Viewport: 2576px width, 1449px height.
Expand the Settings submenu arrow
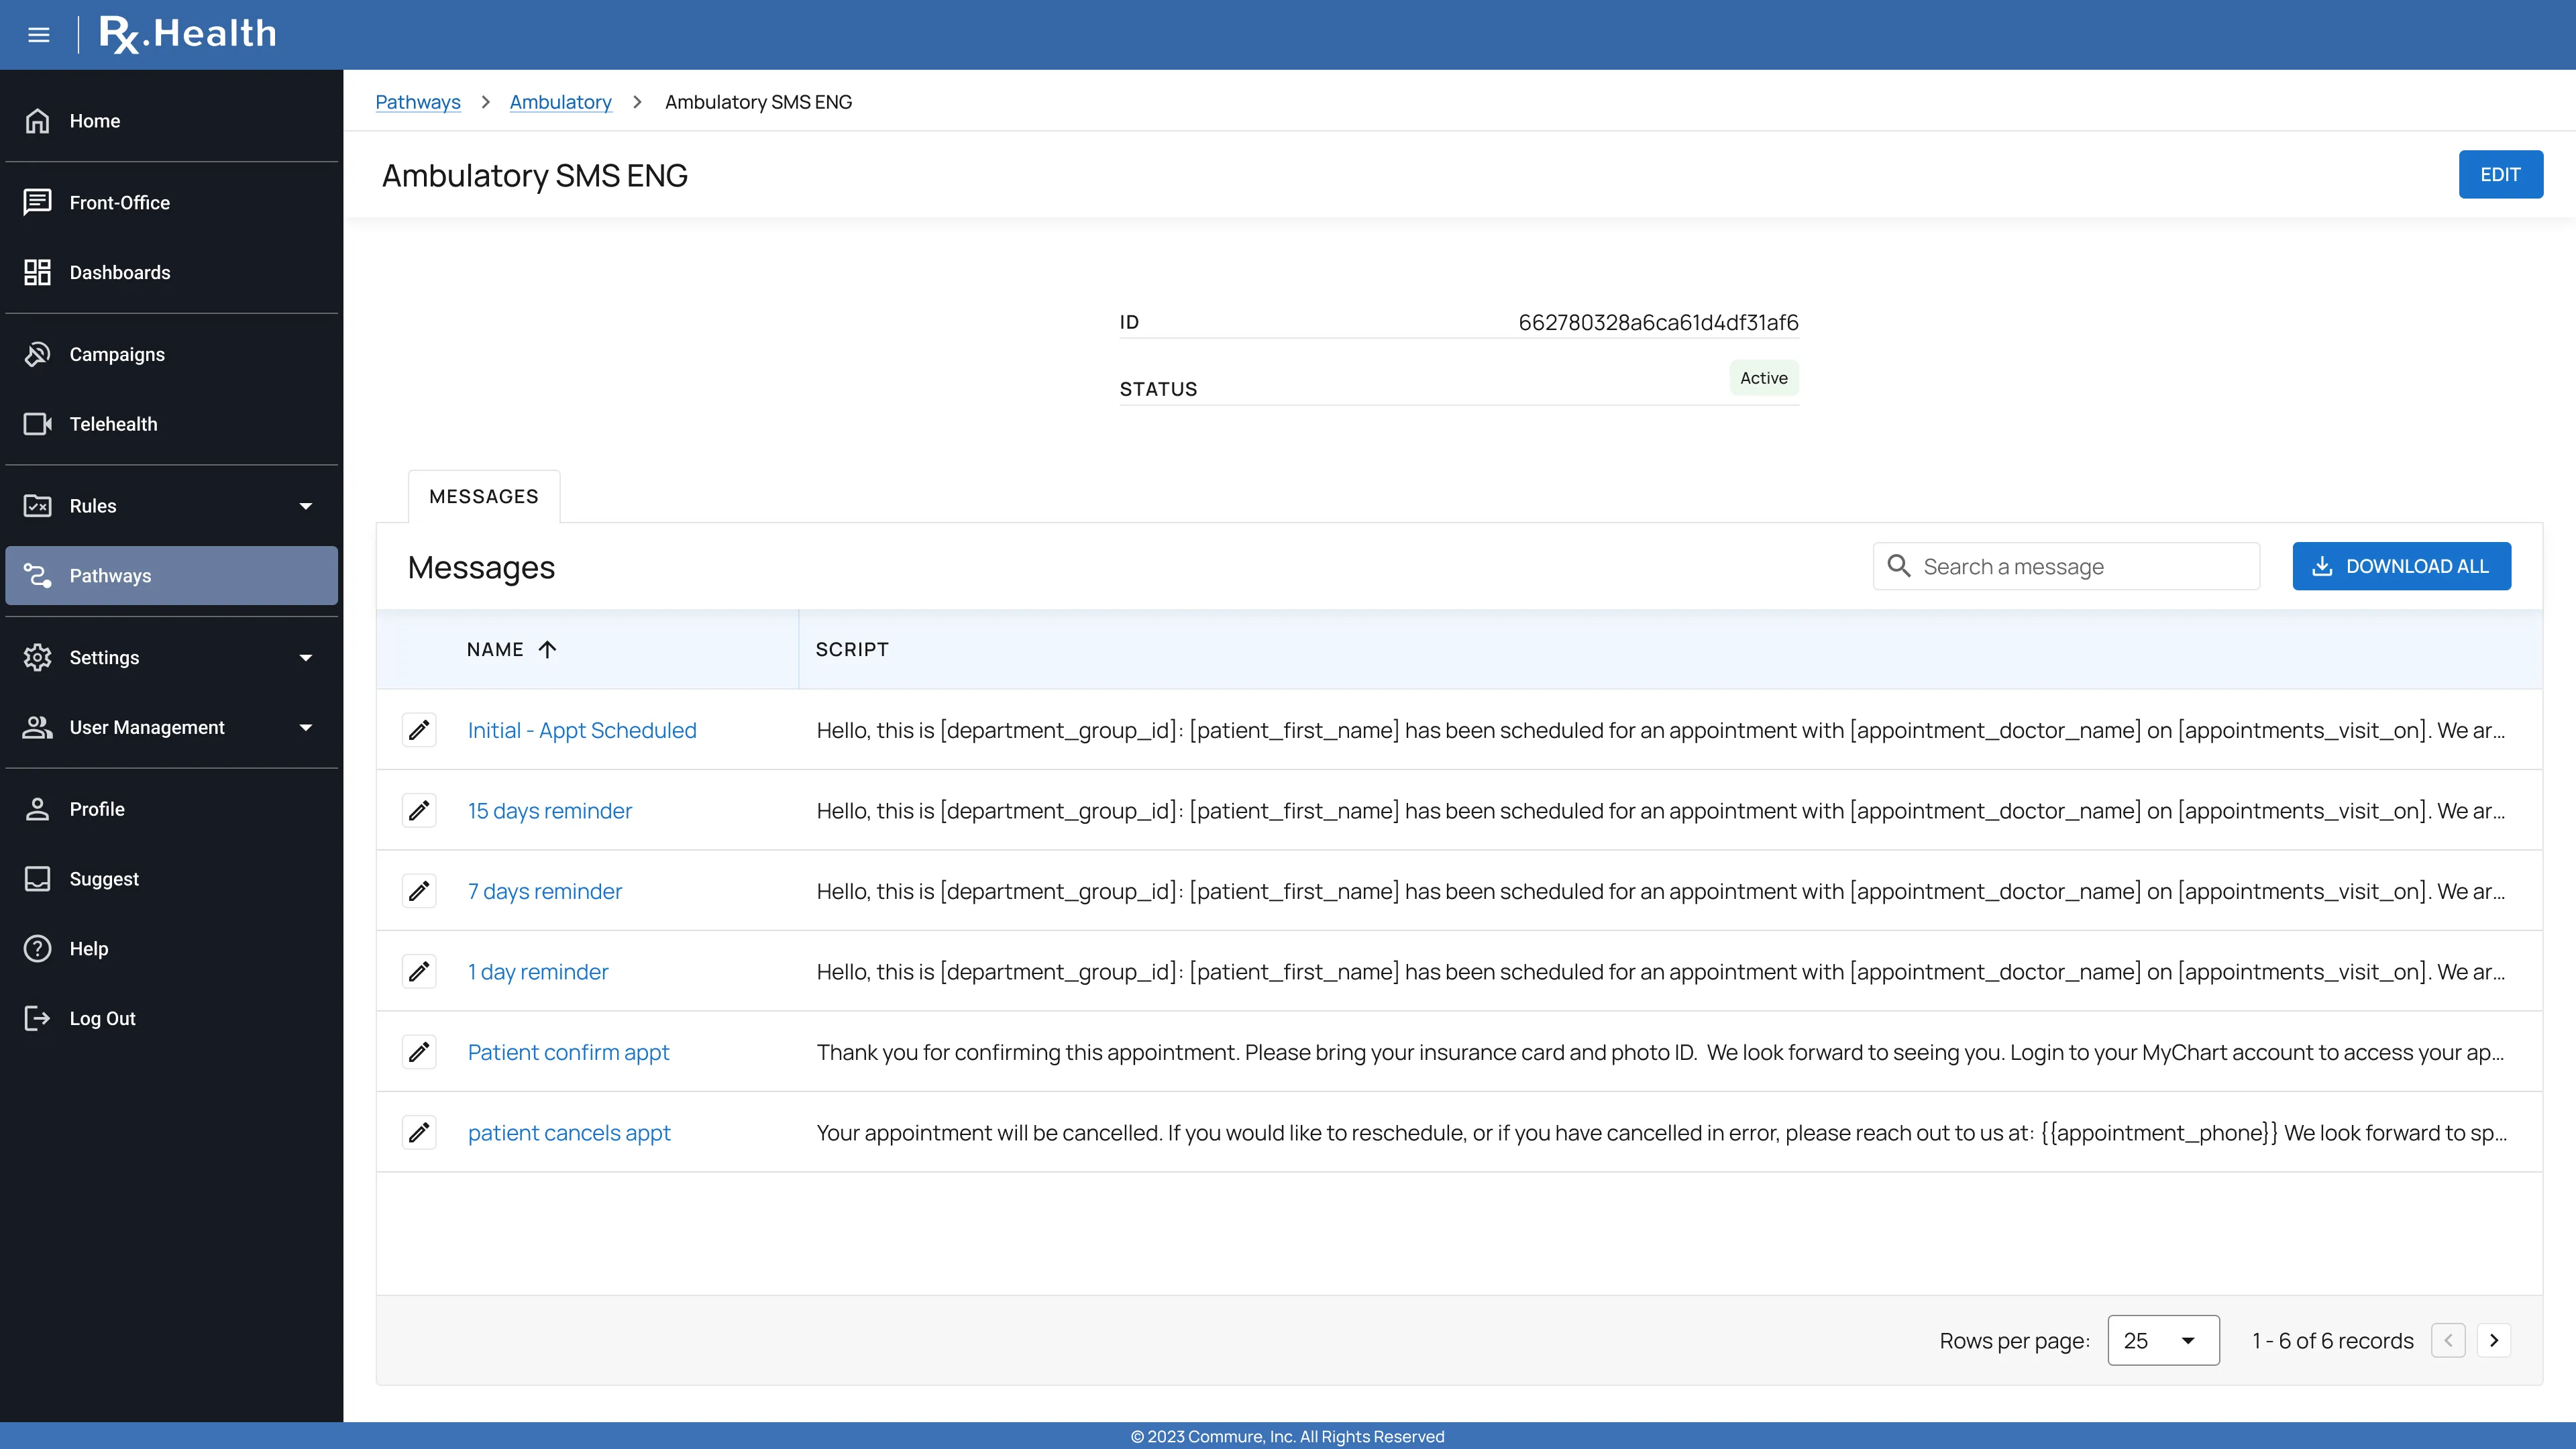click(306, 657)
